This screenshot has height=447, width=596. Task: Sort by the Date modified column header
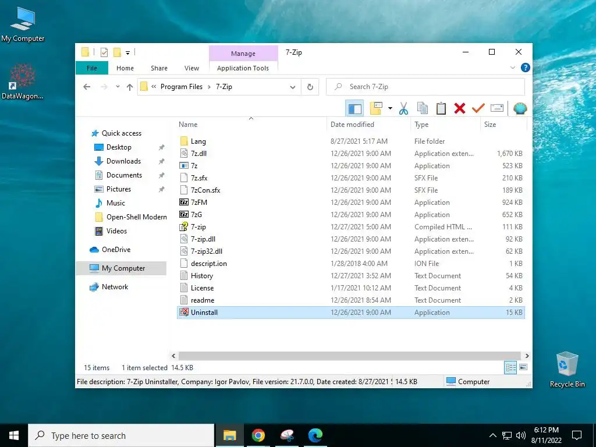point(368,125)
